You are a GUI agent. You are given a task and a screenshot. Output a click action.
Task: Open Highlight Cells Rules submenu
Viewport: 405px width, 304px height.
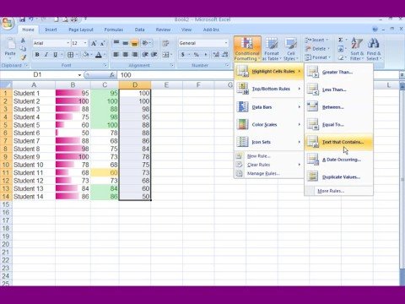coord(269,72)
